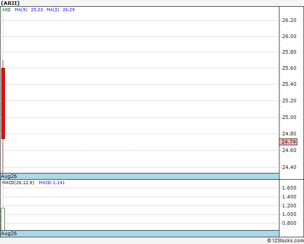Click the 24.80 price axis label

(x=289, y=134)
